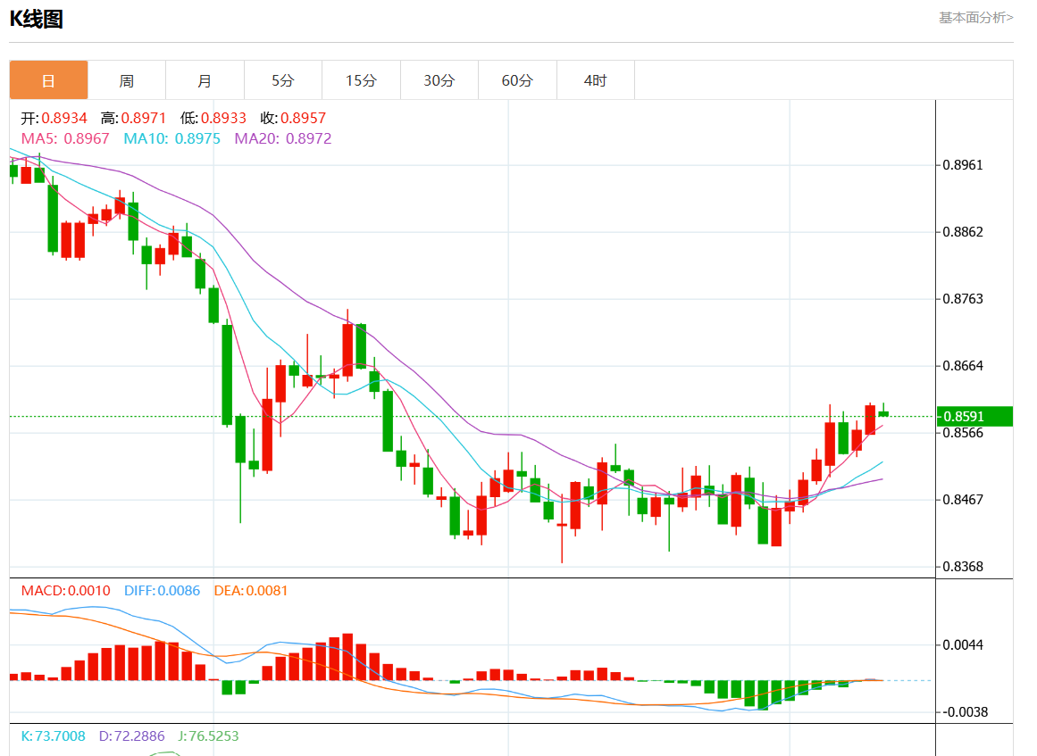Viewport: 1037px width, 756px height.
Task: Open the 30分 chart tab
Action: point(439,80)
